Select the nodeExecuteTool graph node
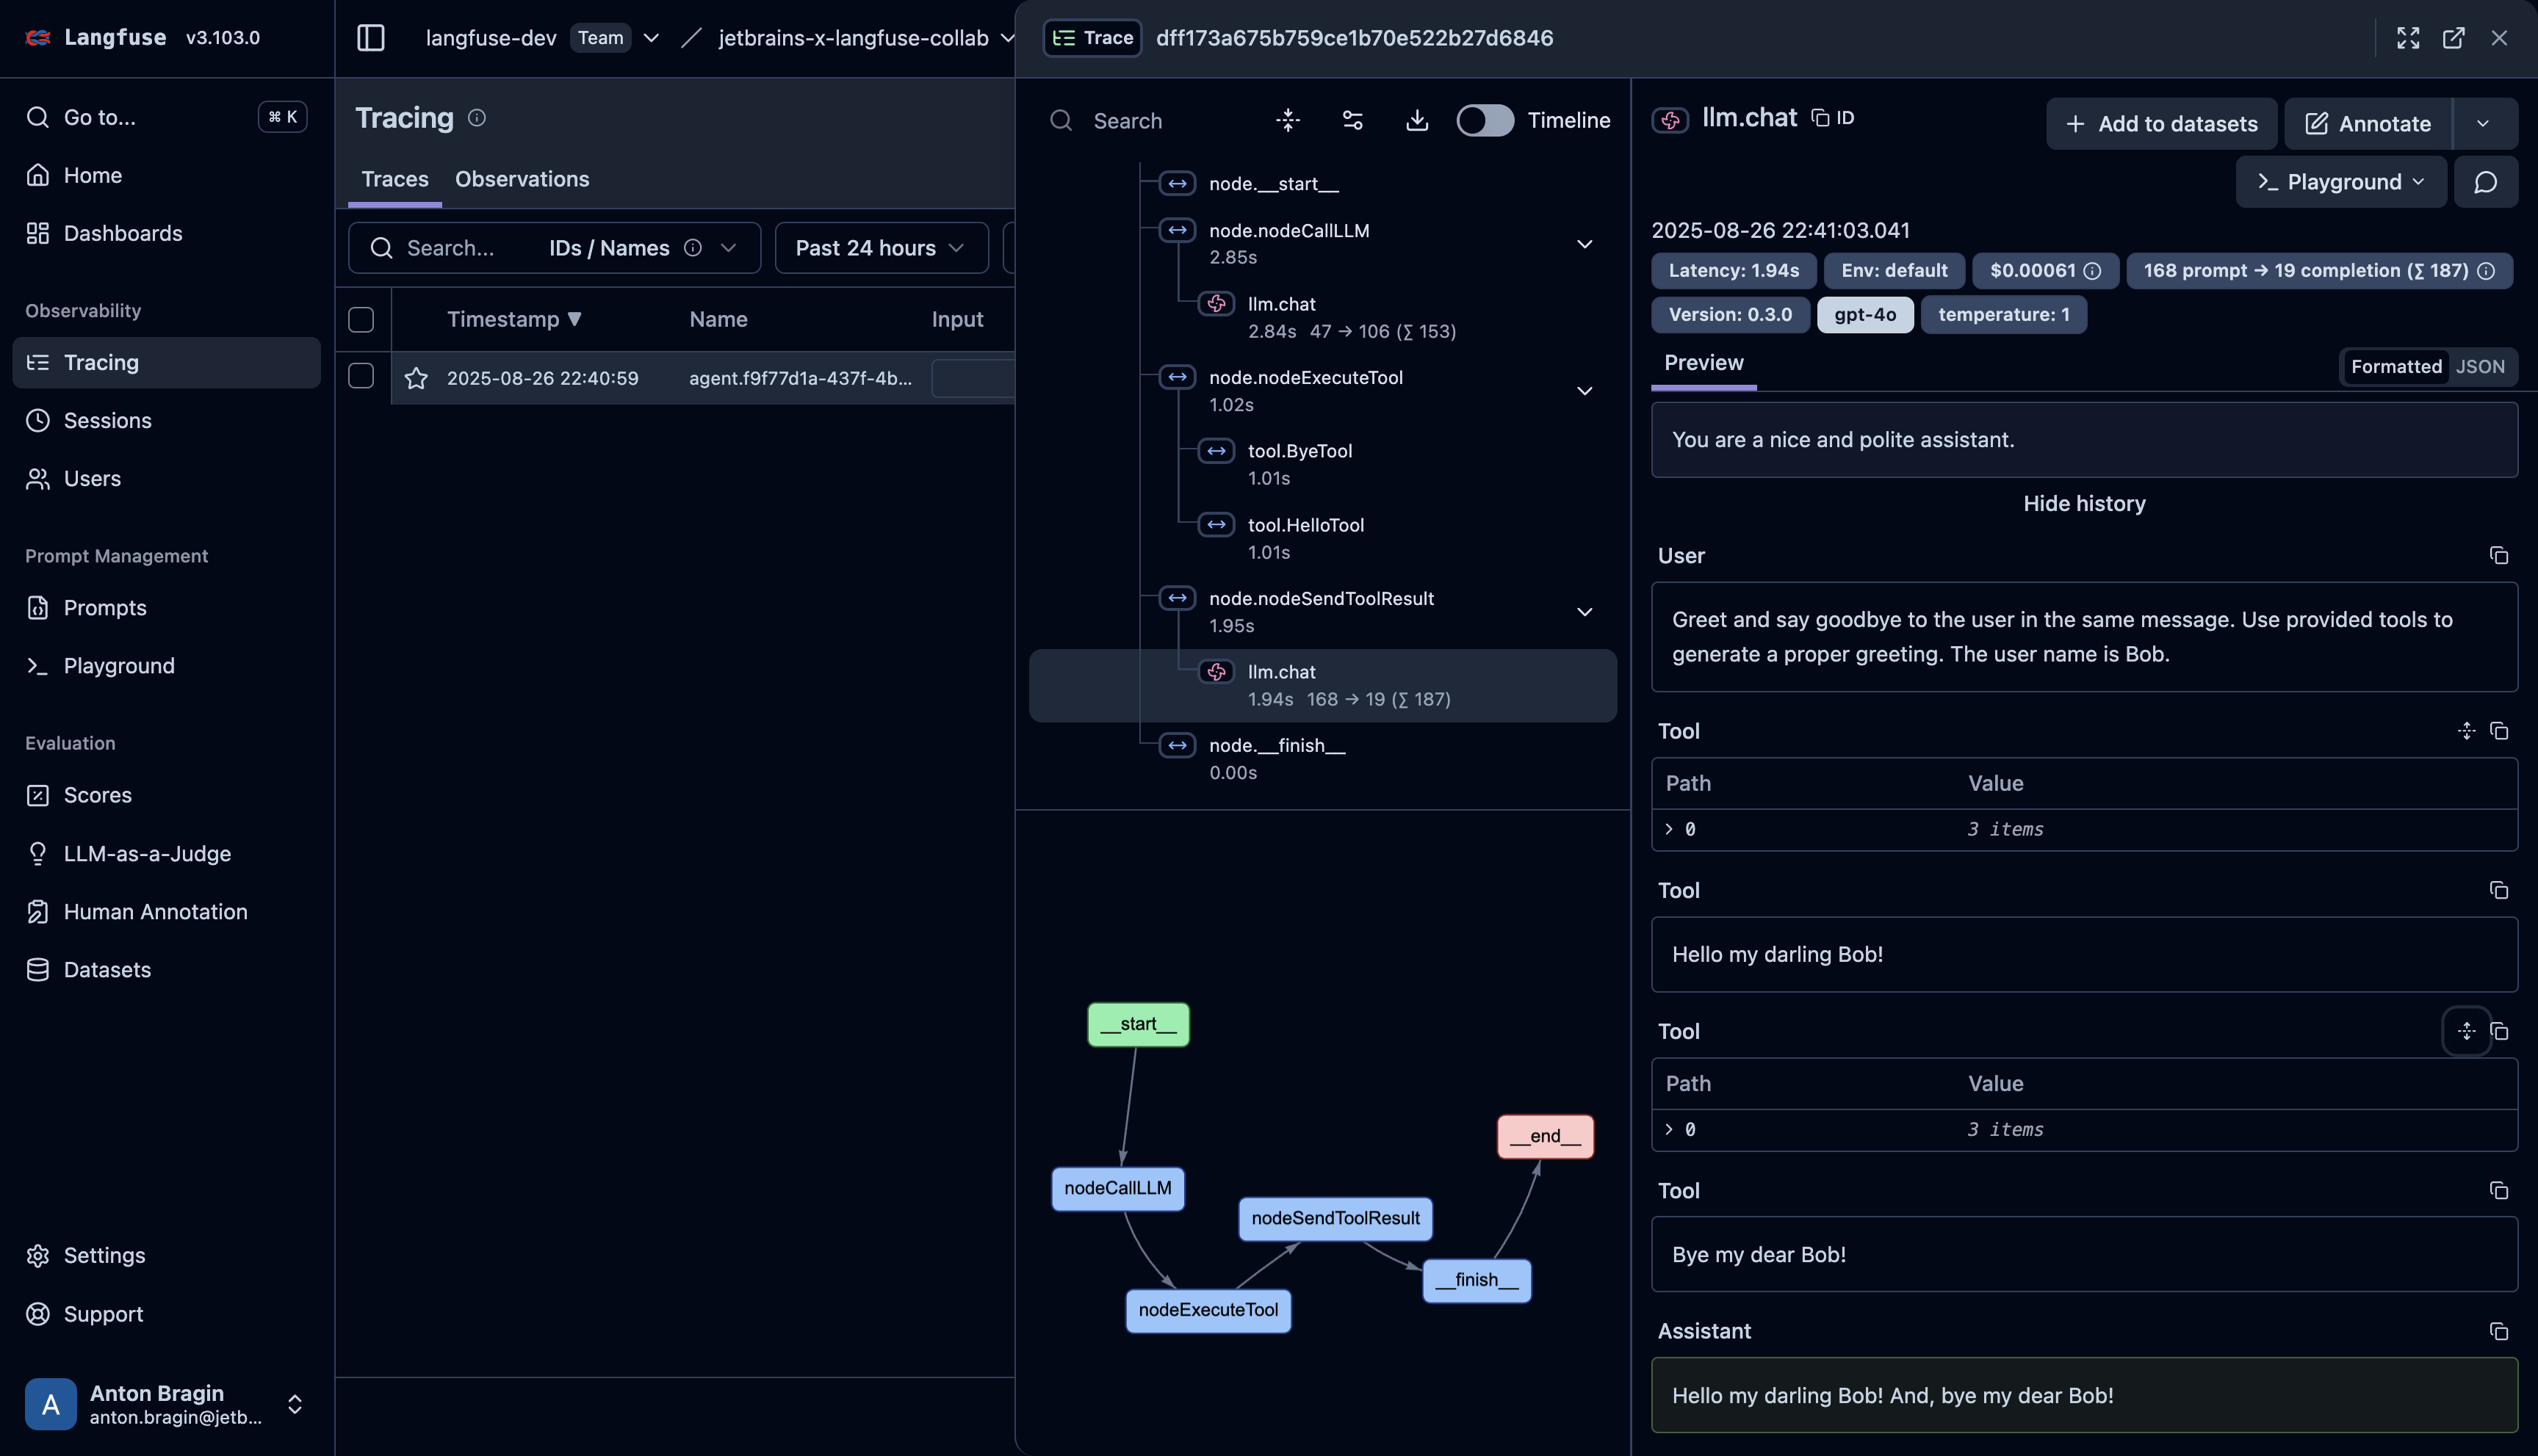2538x1456 pixels. point(1208,1310)
